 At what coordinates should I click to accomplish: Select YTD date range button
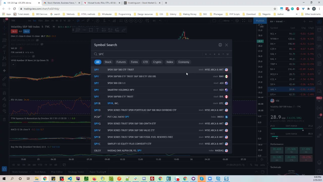[40, 165]
